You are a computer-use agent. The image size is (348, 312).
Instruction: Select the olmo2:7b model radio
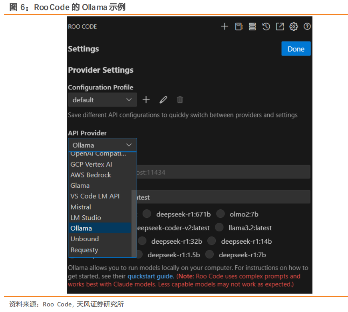pos(221,214)
